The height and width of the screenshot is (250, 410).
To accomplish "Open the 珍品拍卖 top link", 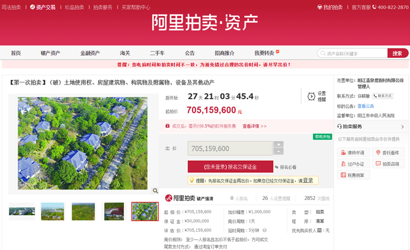I will click(x=74, y=7).
